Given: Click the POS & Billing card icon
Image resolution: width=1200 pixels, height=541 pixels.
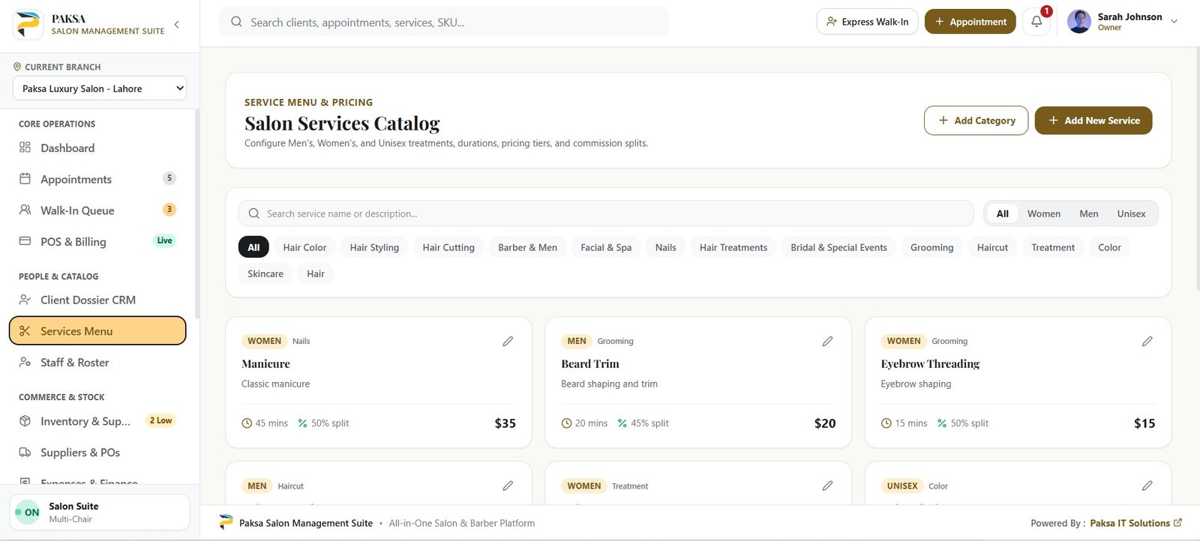Looking at the screenshot, I should 25,241.
